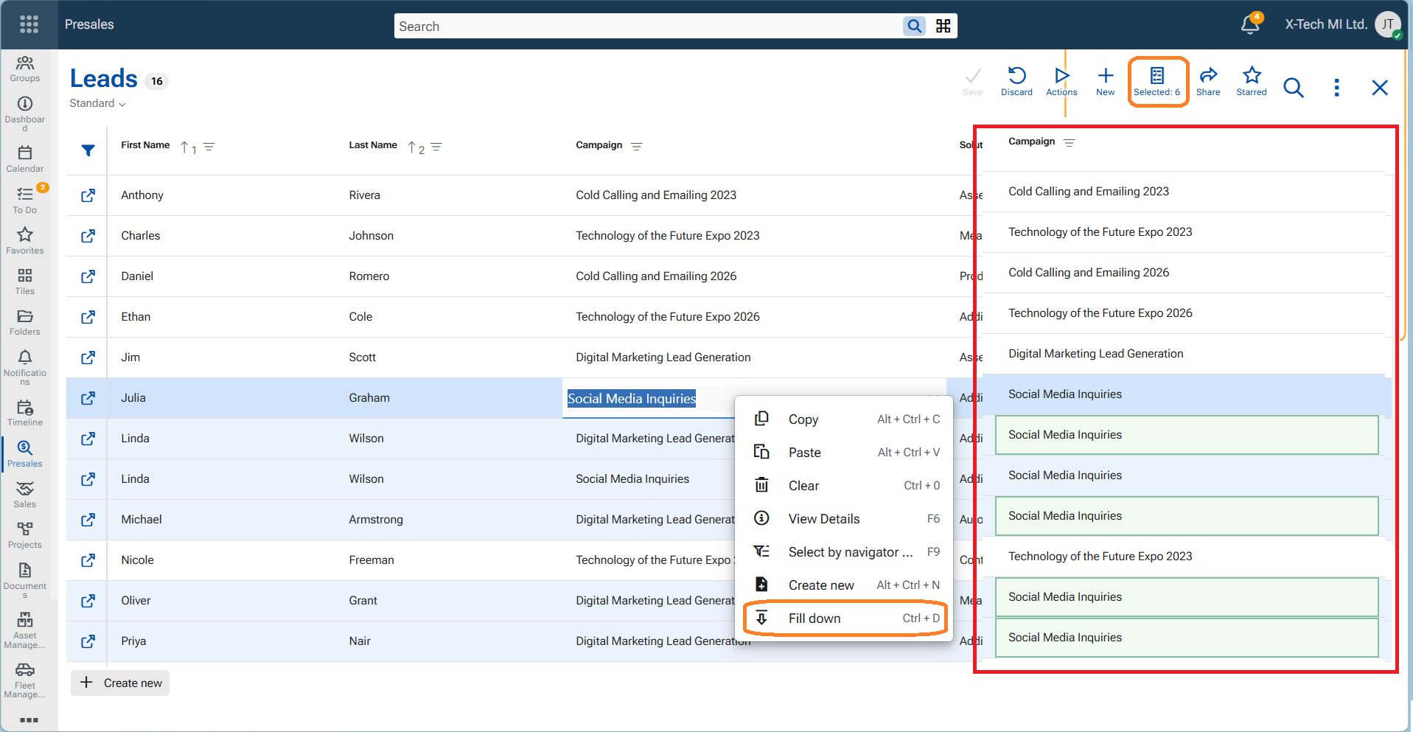Click into the top Search field
Viewport: 1413px width, 732px height.
pyautogui.click(x=649, y=27)
